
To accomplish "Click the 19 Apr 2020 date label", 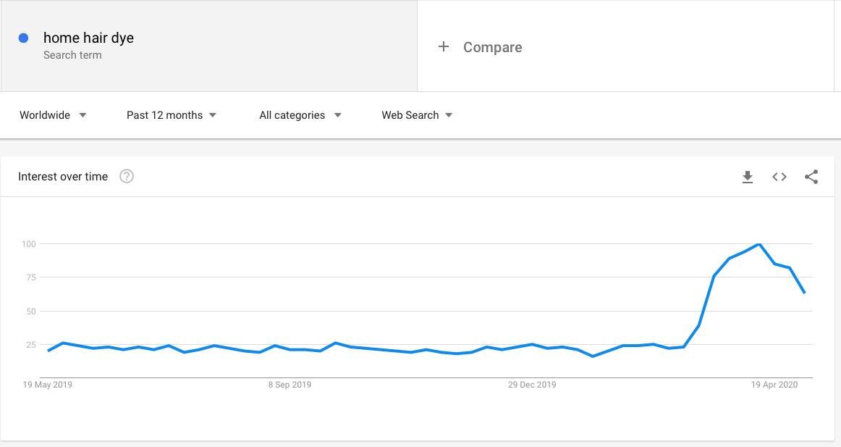I will click(774, 385).
